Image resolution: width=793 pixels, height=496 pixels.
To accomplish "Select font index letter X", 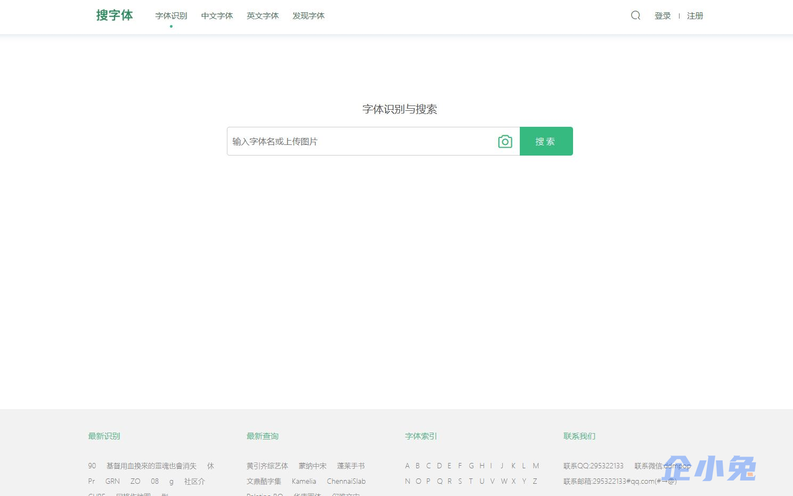I will click(513, 482).
